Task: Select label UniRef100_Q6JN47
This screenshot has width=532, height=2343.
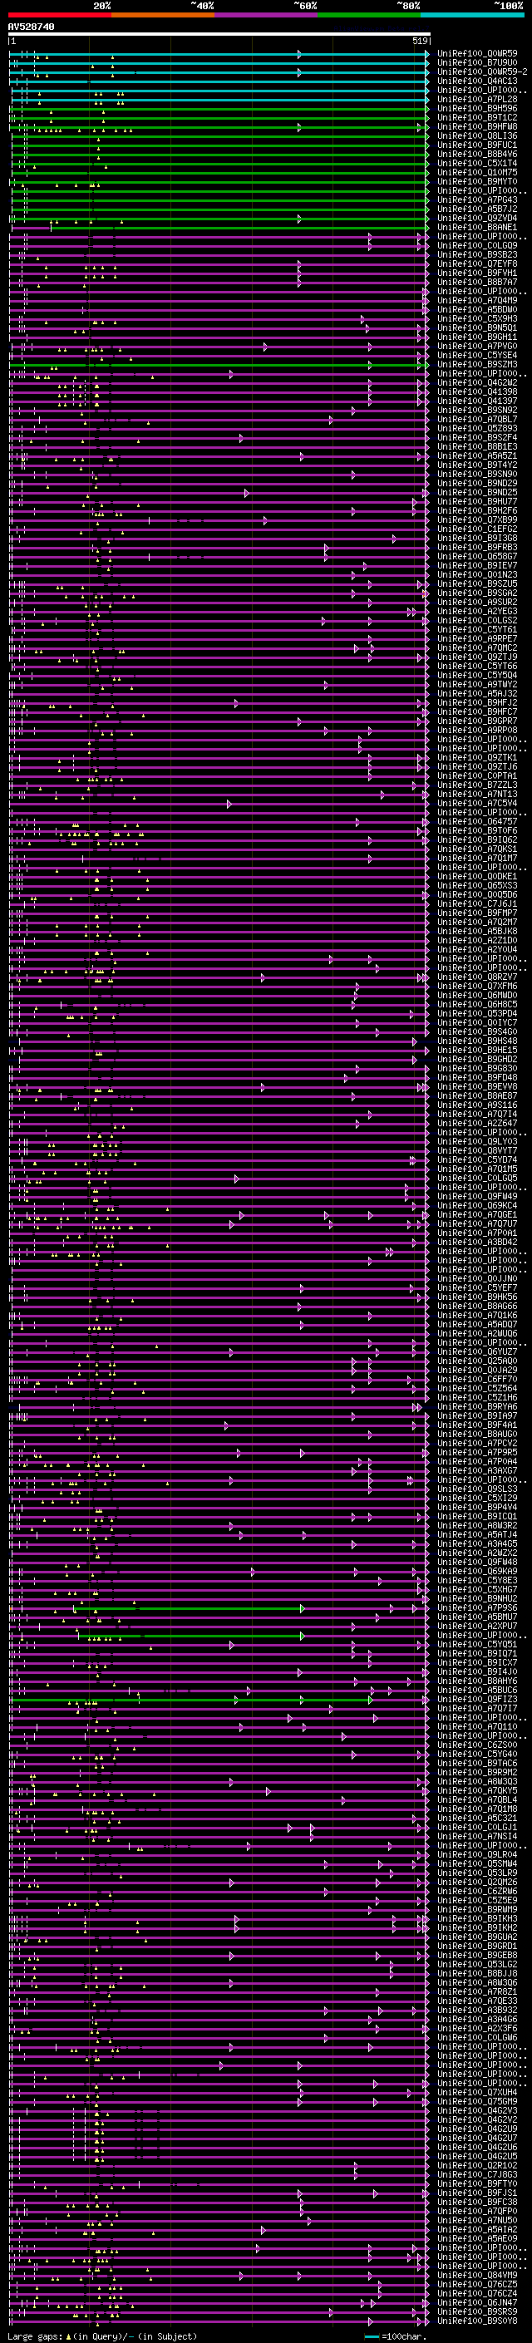Action: click(477, 2302)
